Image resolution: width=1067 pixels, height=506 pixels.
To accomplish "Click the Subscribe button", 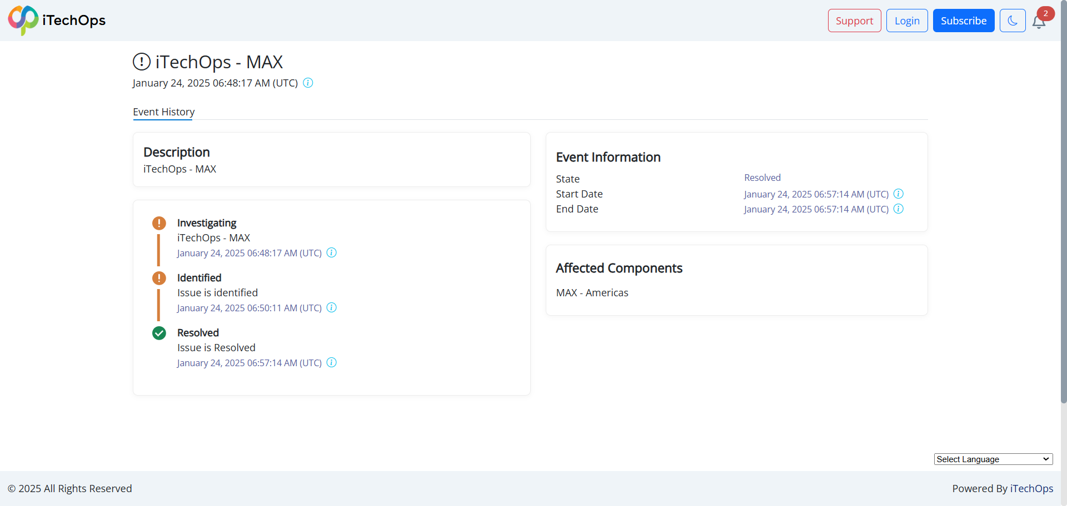I will point(964,21).
